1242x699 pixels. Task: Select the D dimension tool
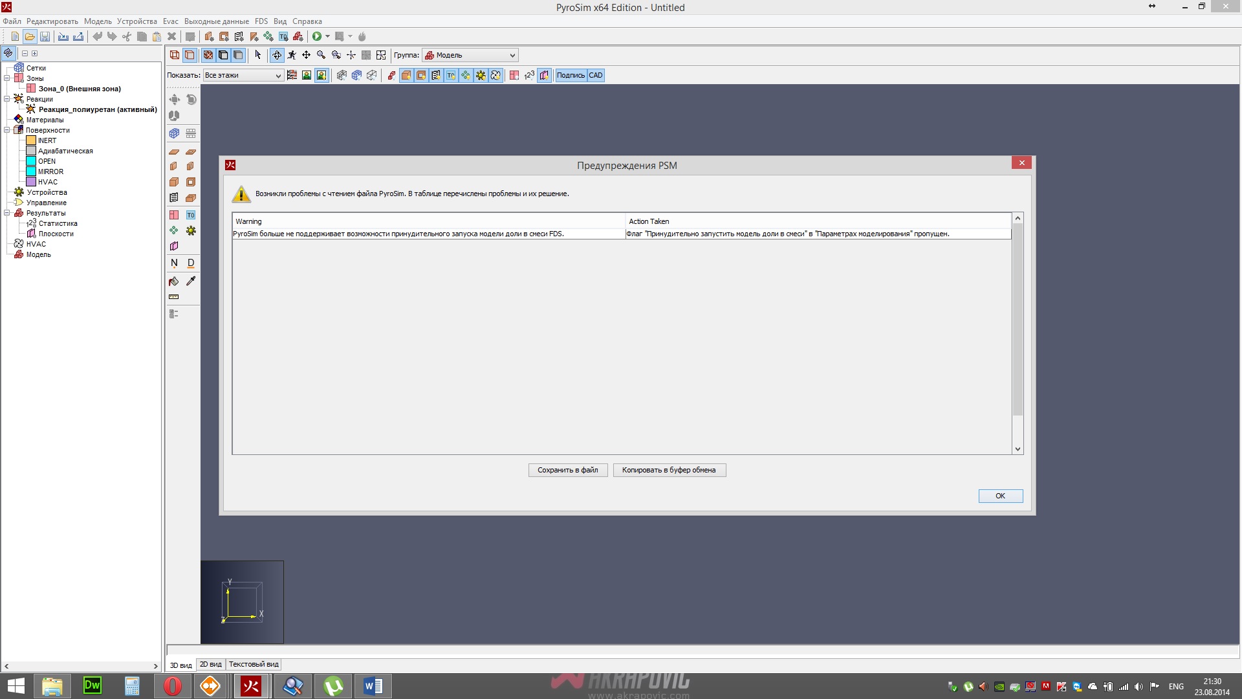(x=191, y=263)
